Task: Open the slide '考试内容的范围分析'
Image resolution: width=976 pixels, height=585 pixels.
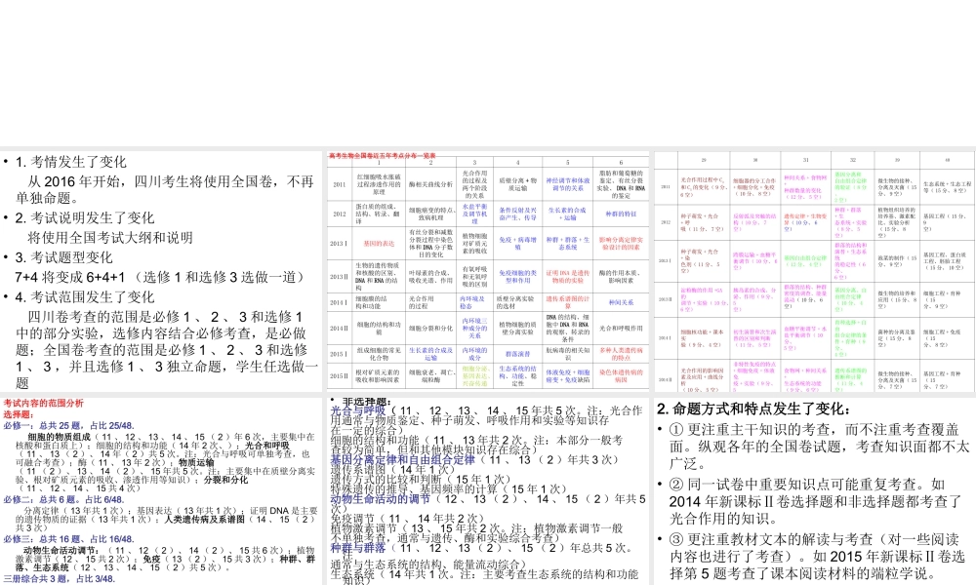Action: (x=161, y=490)
